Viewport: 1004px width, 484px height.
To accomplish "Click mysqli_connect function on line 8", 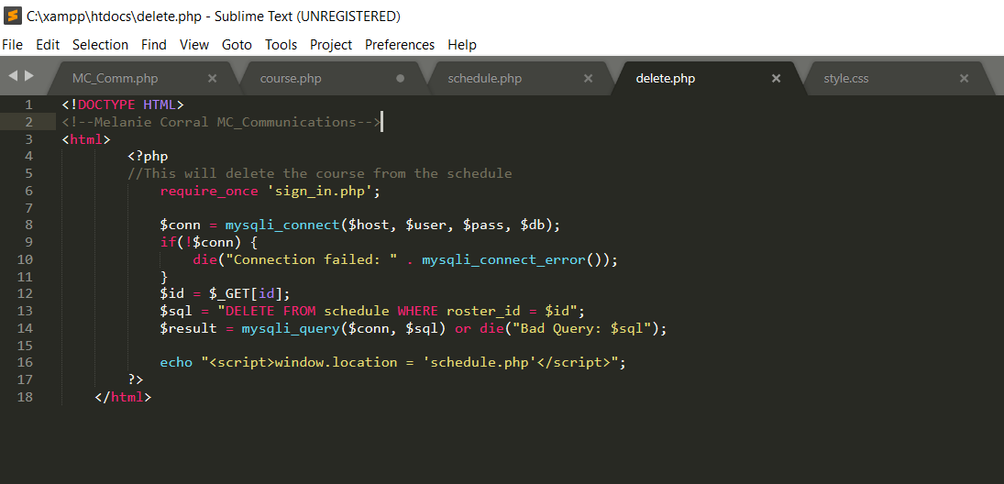I will click(282, 225).
